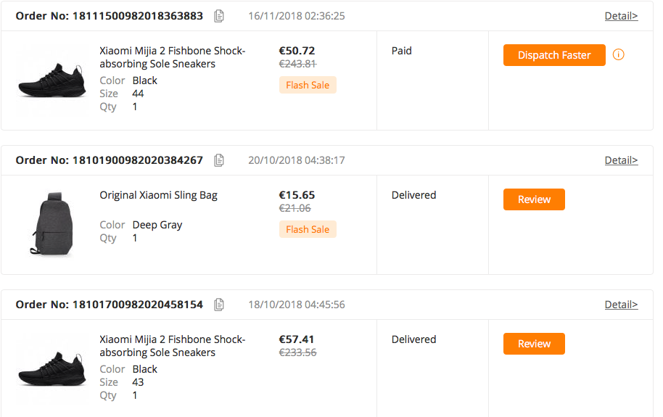Copy order number ending in 458154
The width and height of the screenshot is (663, 417).
pos(219,305)
